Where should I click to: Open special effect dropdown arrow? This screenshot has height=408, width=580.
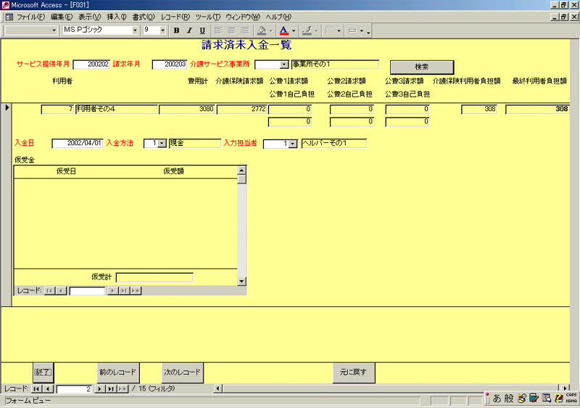click(361, 30)
